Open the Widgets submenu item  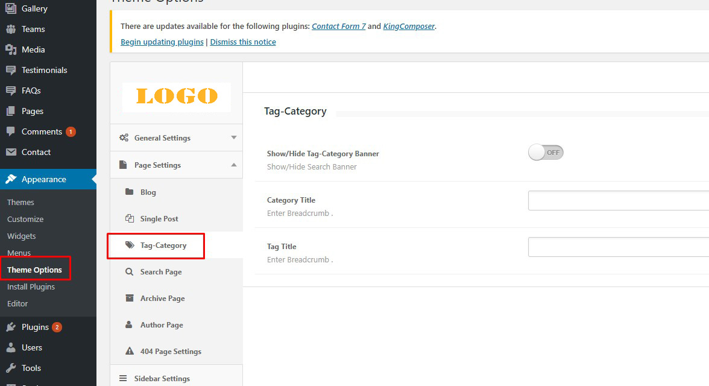point(22,236)
